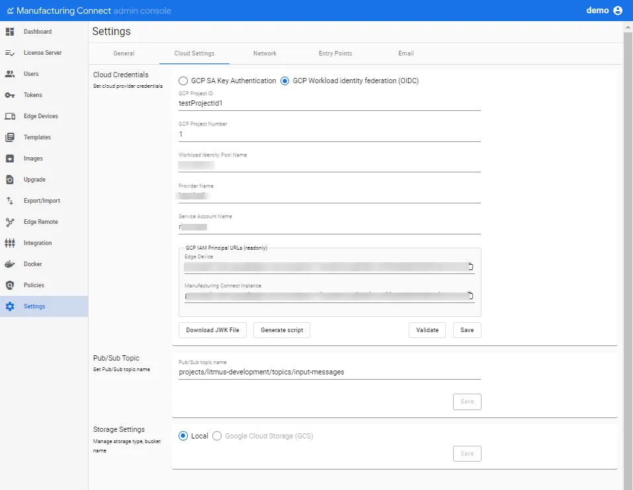Click the Manufacturing Connect logo icon

point(10,11)
